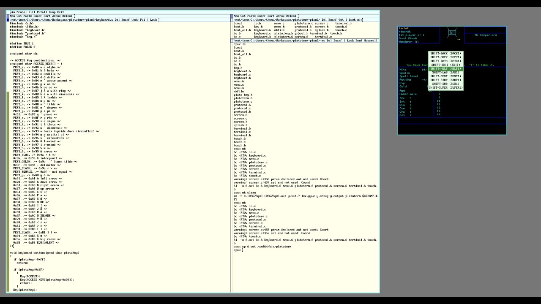The width and height of the screenshot is (541, 304).
Task: Click Del in the keyboard.c window tag
Action: [117, 19]
